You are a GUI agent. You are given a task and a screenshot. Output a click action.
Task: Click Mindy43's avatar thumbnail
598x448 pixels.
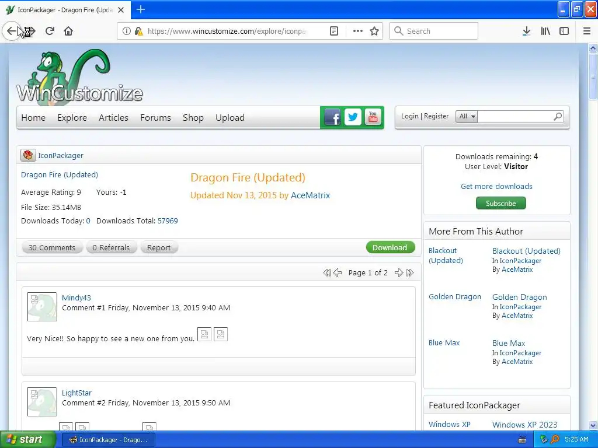click(x=42, y=307)
